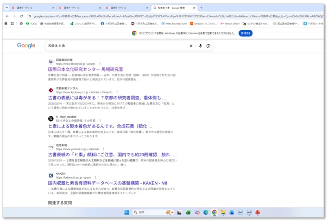
Task: Click the 図書館総合展 site favicon
Action: (51, 62)
